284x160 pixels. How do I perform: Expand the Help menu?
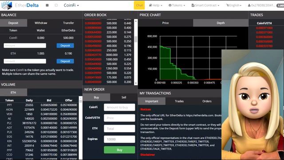pos(156,5)
